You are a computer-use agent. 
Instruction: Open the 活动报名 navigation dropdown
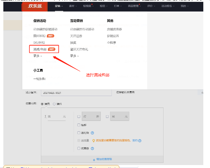168,6
